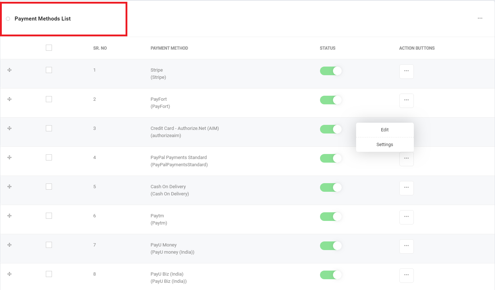Click drag handle icon for PayU Money row
Image resolution: width=495 pixels, height=290 pixels.
tap(10, 245)
